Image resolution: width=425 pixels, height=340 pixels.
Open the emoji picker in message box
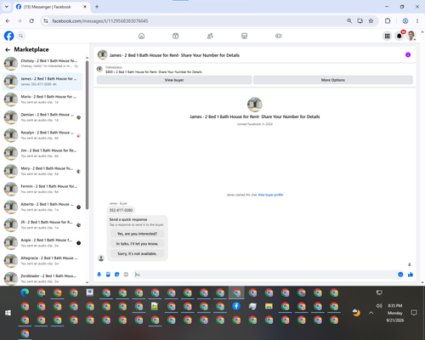point(400,275)
